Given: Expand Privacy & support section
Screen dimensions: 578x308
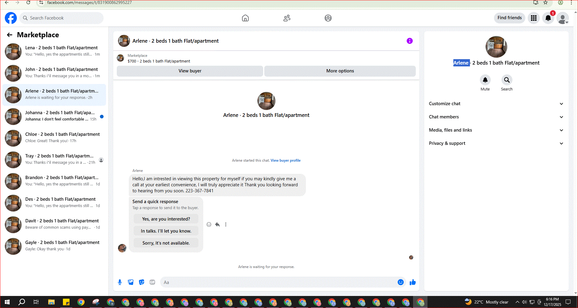Looking at the screenshot, I should [x=496, y=143].
